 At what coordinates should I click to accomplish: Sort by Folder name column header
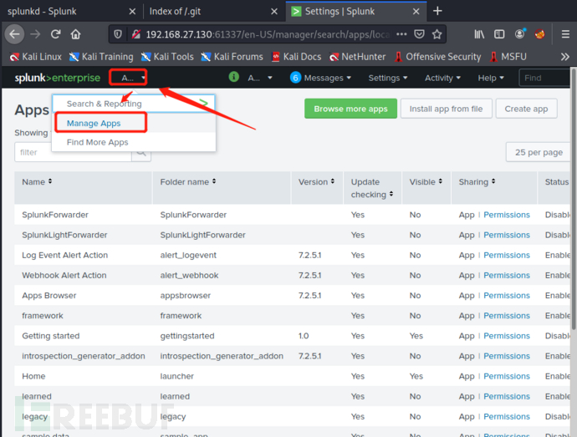point(188,181)
